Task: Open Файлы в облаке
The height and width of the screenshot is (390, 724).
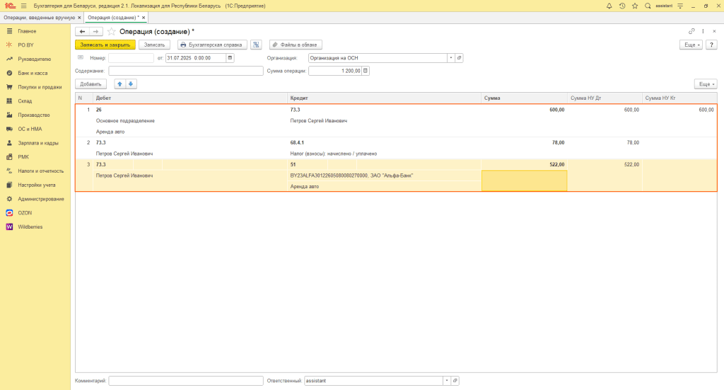Action: point(296,45)
